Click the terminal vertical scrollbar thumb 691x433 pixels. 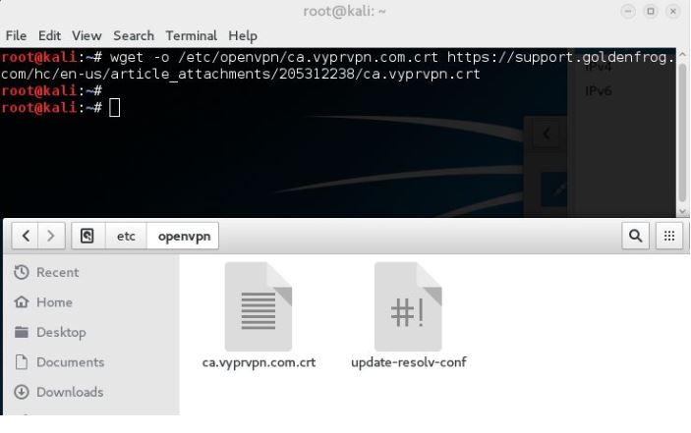[x=682, y=132]
